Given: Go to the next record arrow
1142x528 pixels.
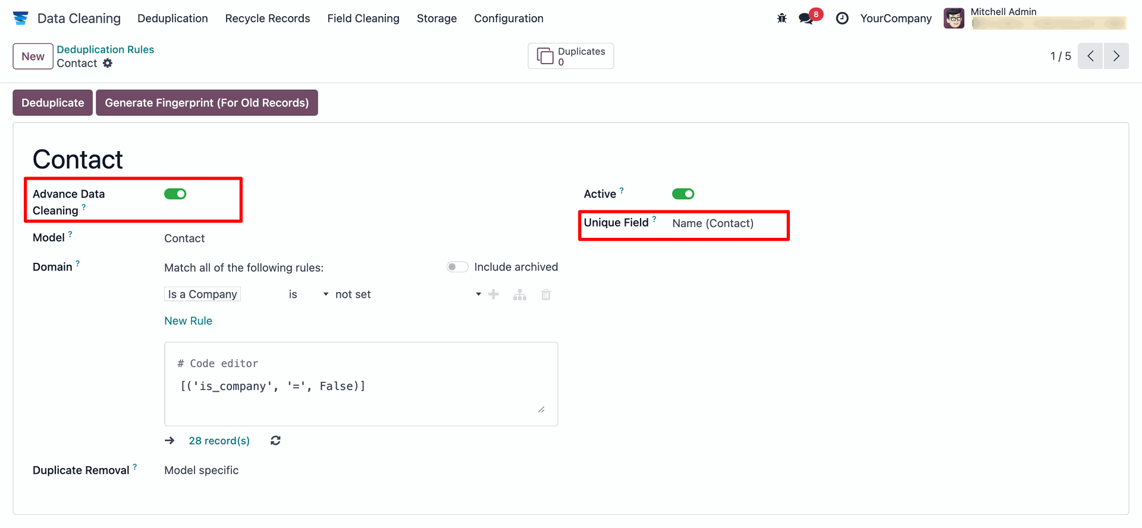Looking at the screenshot, I should click(x=1116, y=56).
